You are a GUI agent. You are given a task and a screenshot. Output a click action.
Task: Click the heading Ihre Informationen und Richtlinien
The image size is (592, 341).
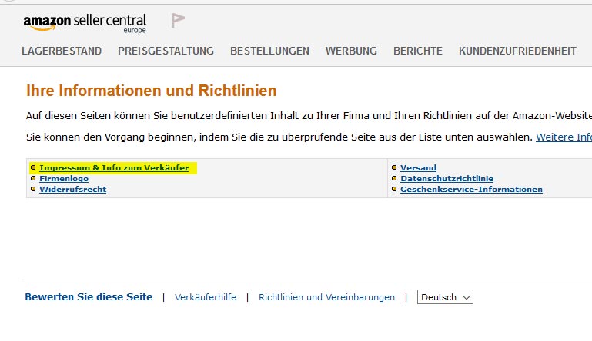coord(152,91)
